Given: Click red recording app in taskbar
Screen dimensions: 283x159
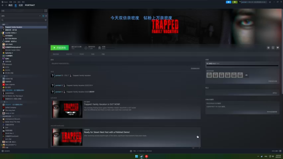Looking at the screenshot, I should click(x=146, y=156).
